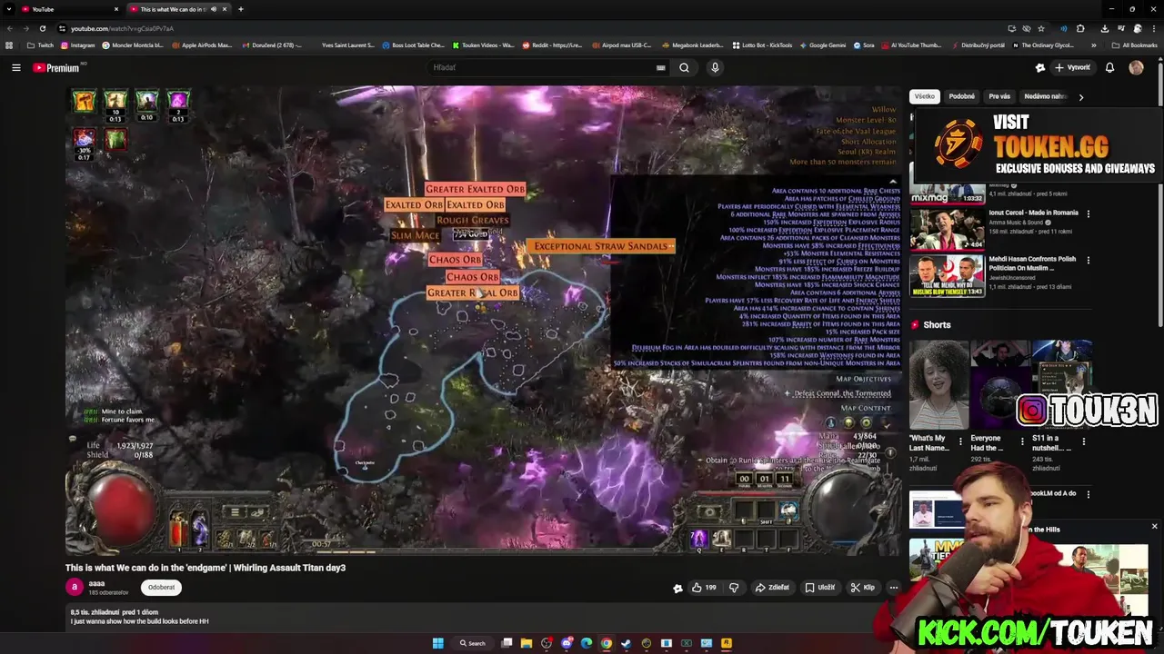Open Google Chrome from taskbar
The width and height of the screenshot is (1164, 654).
[x=607, y=643]
